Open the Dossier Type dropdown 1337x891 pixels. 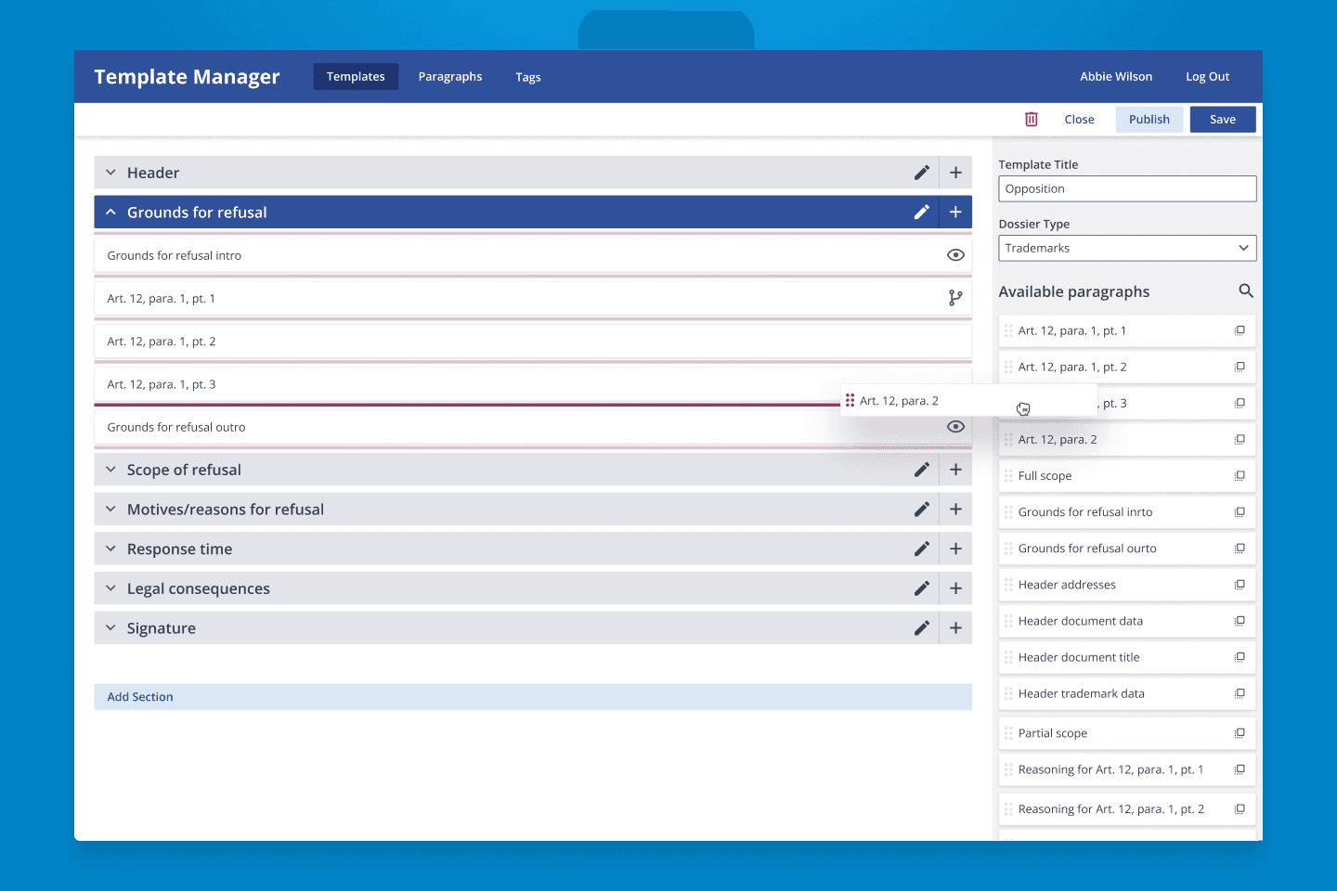tap(1127, 248)
